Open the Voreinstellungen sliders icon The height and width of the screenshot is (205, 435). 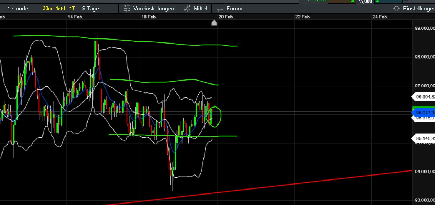click(127, 8)
